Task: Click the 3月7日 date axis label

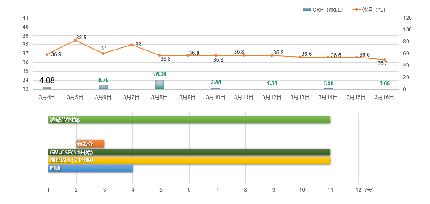Action: click(132, 97)
